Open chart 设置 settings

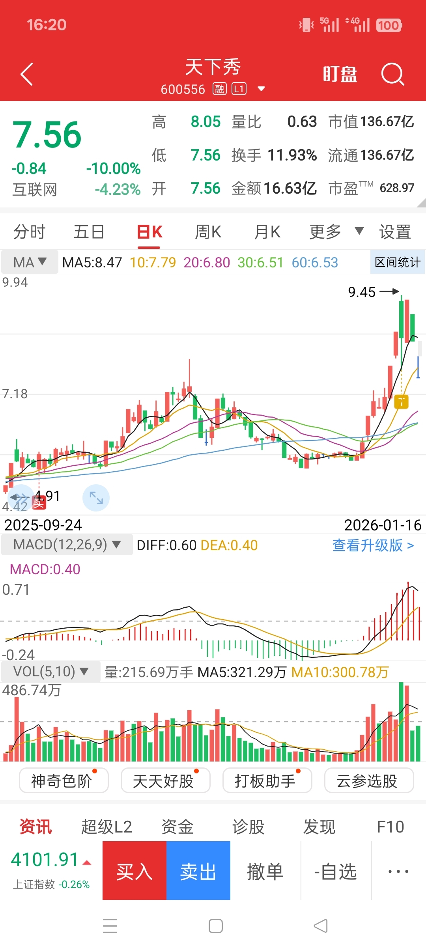(x=395, y=232)
